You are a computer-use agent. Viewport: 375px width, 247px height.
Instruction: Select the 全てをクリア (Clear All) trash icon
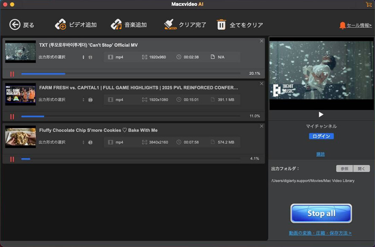click(221, 24)
